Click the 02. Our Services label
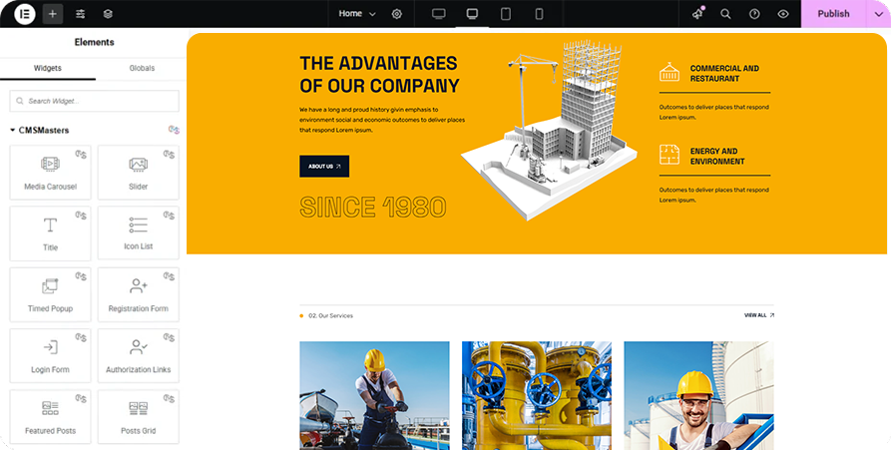The width and height of the screenshot is (891, 450). tap(330, 316)
